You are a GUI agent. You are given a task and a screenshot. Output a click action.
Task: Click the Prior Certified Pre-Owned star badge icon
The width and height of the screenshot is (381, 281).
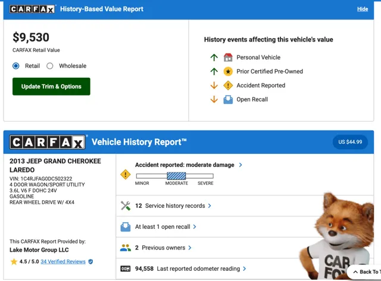[228, 71]
